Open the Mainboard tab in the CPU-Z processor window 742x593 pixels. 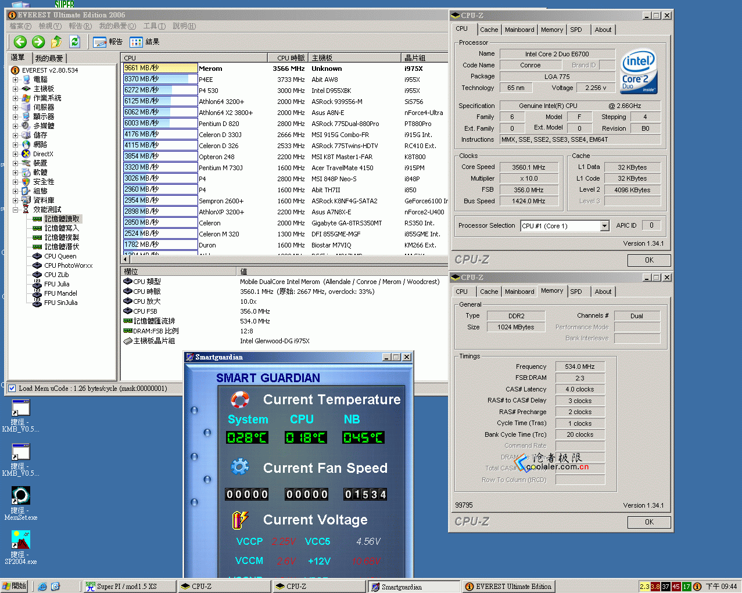click(x=519, y=30)
